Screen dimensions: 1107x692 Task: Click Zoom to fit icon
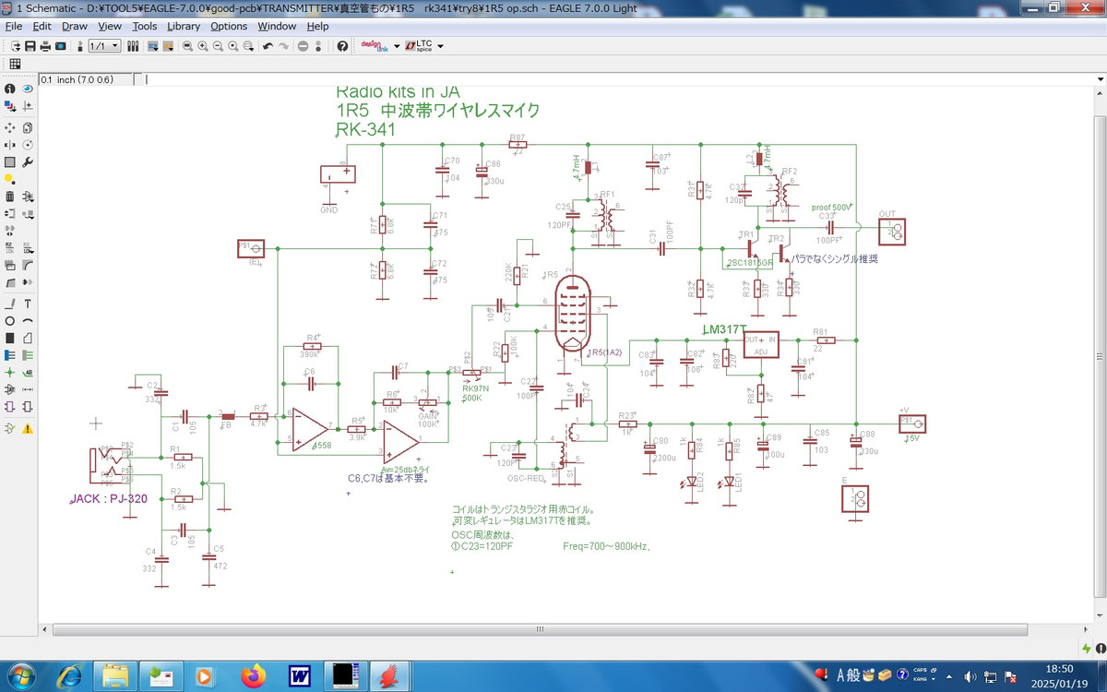click(x=186, y=46)
